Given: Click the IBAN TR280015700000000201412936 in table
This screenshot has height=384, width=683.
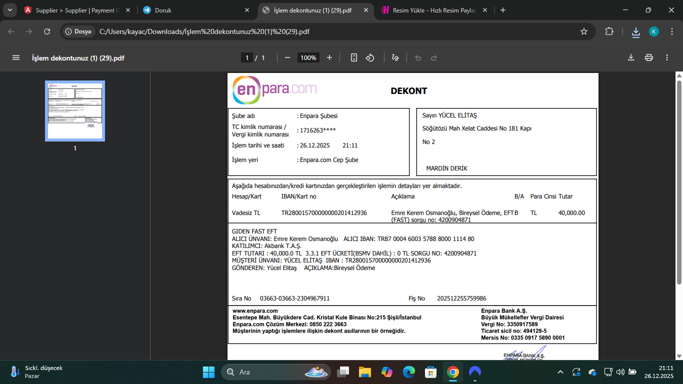Looking at the screenshot, I should coord(324,213).
